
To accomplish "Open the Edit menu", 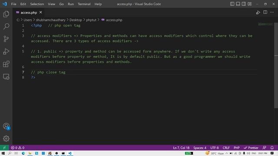I will 23,4.
